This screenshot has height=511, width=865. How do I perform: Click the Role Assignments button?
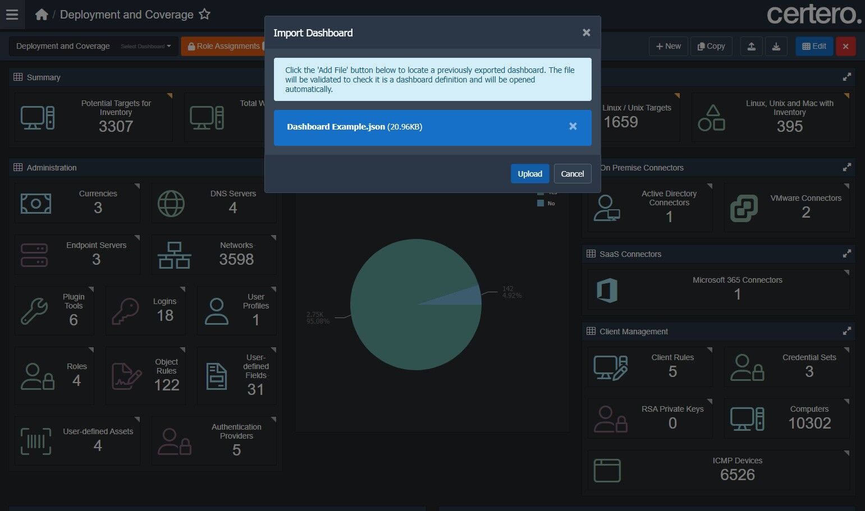tap(223, 47)
